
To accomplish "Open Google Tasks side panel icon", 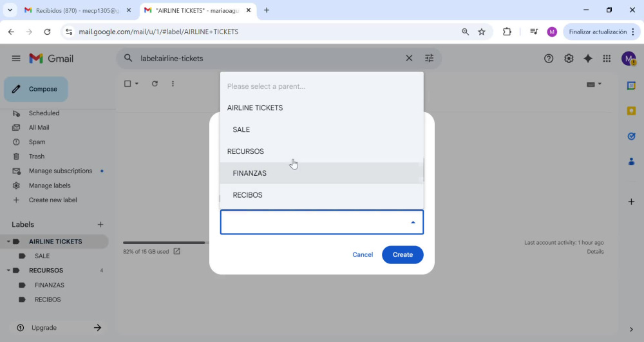I will [x=631, y=136].
